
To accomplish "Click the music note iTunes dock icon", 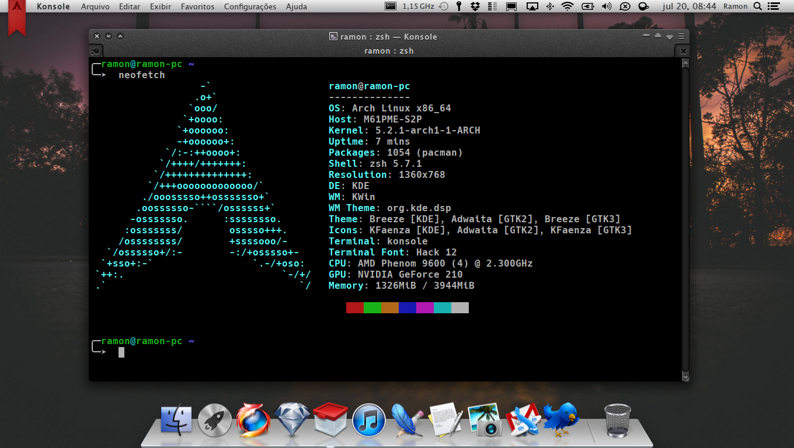I will 369,421.
